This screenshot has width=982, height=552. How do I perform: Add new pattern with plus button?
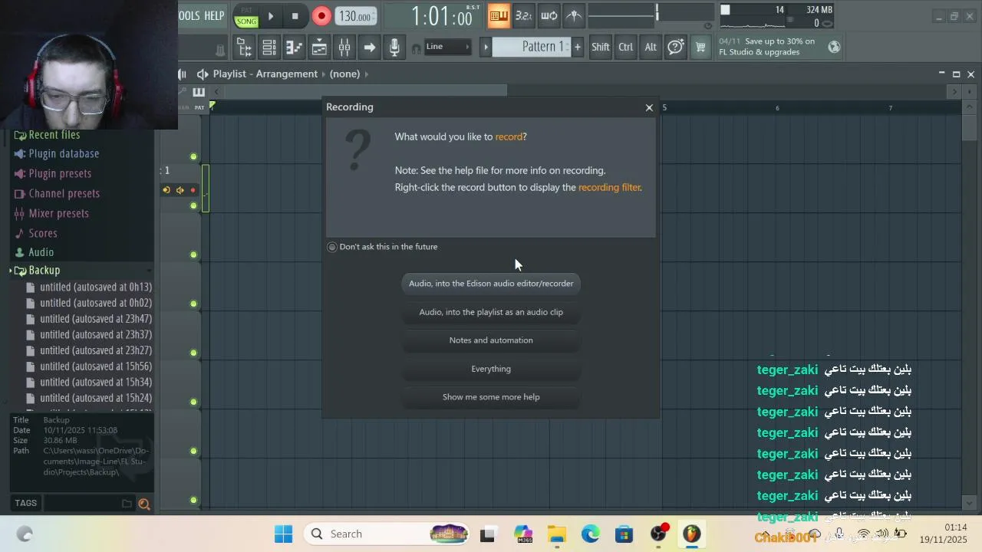coord(578,48)
